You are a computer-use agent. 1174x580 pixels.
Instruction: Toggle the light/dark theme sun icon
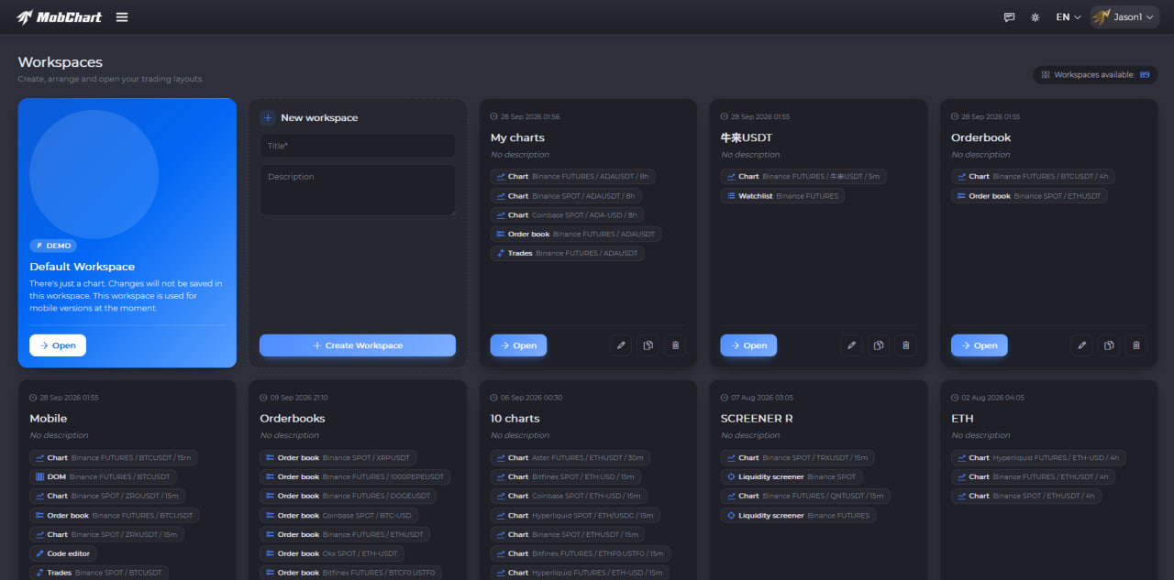point(1036,16)
